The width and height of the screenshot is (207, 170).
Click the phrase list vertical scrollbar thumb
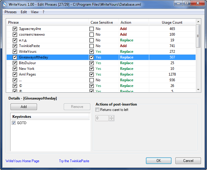click(x=198, y=36)
